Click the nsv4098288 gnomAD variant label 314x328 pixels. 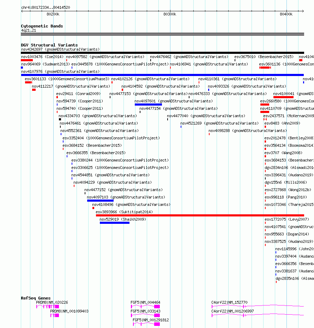pos(248,131)
